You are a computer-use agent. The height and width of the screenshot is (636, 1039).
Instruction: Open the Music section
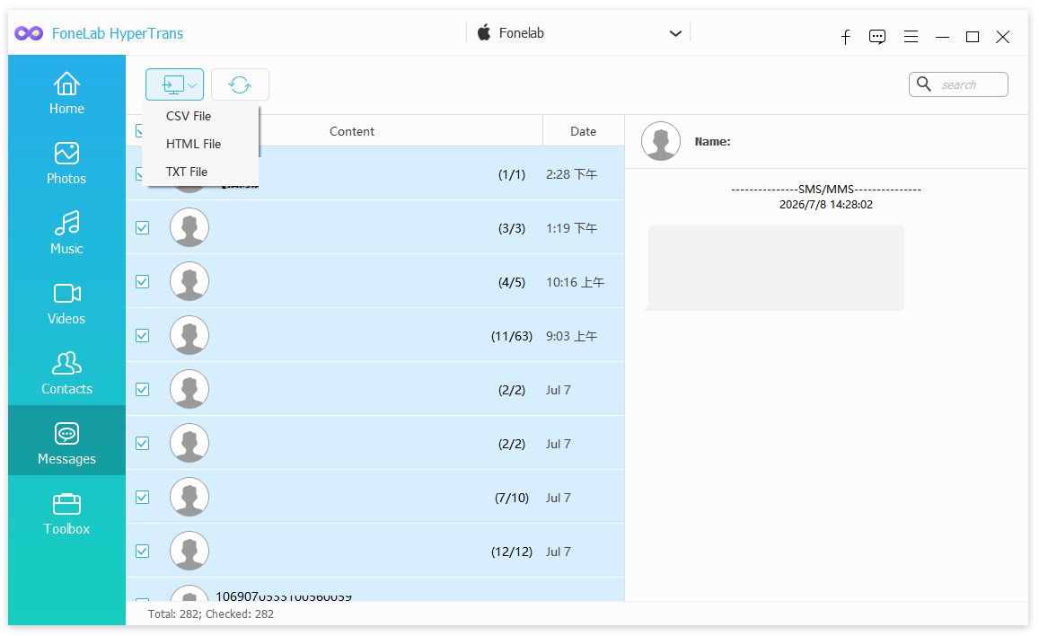(66, 234)
